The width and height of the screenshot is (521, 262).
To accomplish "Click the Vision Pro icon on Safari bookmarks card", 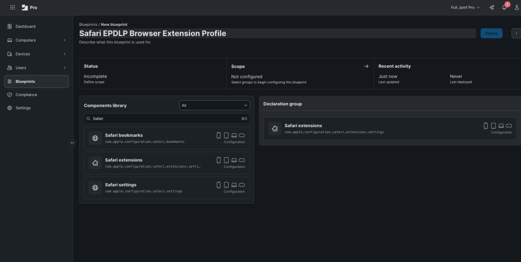I will 242,135.
